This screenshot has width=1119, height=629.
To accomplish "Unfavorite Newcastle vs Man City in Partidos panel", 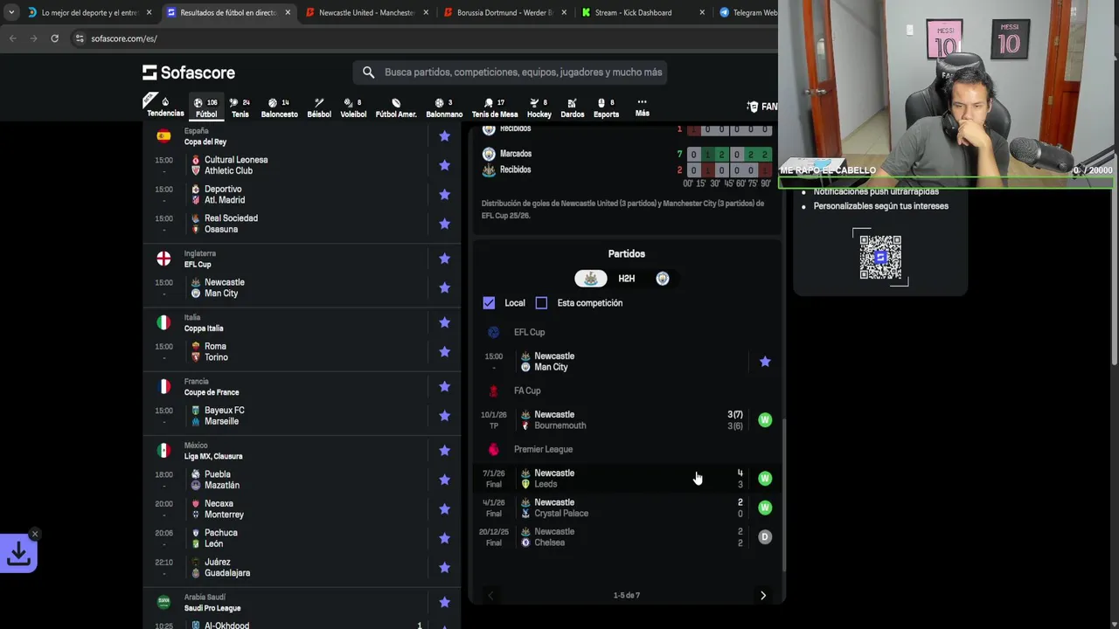I will (x=765, y=362).
